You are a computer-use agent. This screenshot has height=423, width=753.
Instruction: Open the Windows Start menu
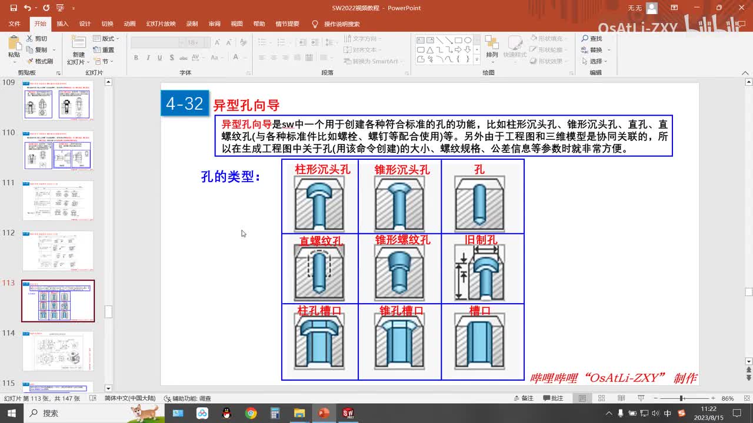12,413
